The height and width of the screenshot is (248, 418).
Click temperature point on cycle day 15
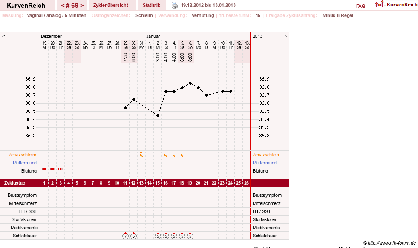pyautogui.click(x=158, y=116)
